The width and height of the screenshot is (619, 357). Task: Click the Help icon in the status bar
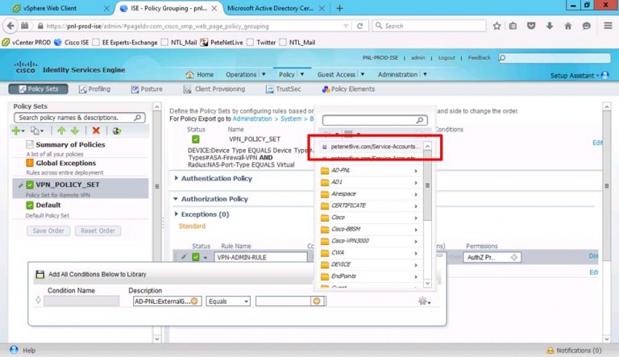point(14,350)
